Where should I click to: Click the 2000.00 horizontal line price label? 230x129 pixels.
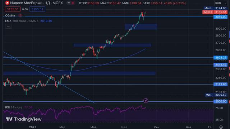coord(221,101)
